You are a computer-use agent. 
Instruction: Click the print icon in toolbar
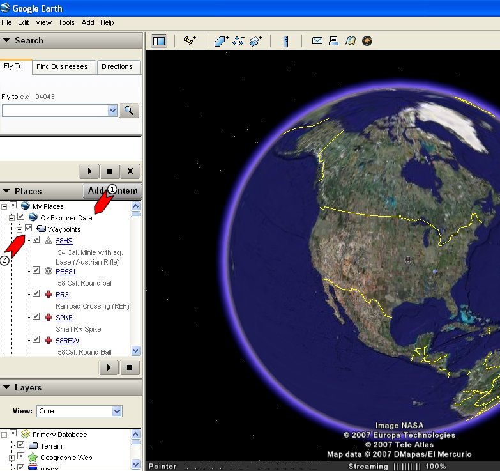333,41
